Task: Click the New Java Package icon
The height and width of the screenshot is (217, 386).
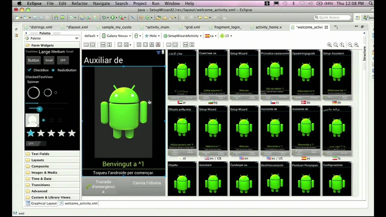Action: point(141,17)
